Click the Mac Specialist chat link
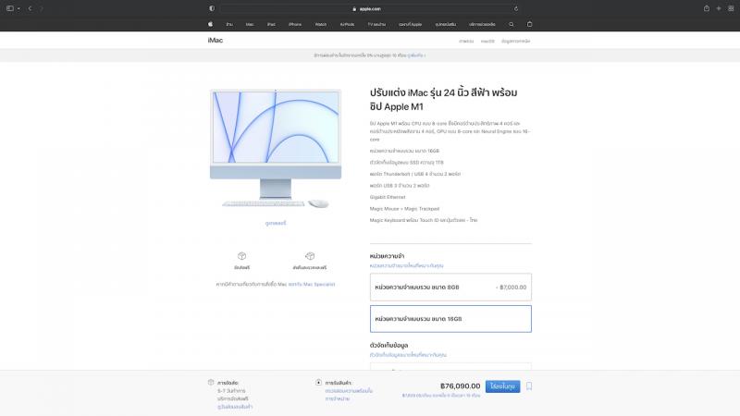The image size is (740, 416). click(x=312, y=285)
